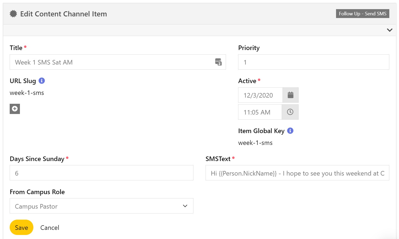
Task: Open the From Campus Role dropdown
Action: [x=101, y=206]
